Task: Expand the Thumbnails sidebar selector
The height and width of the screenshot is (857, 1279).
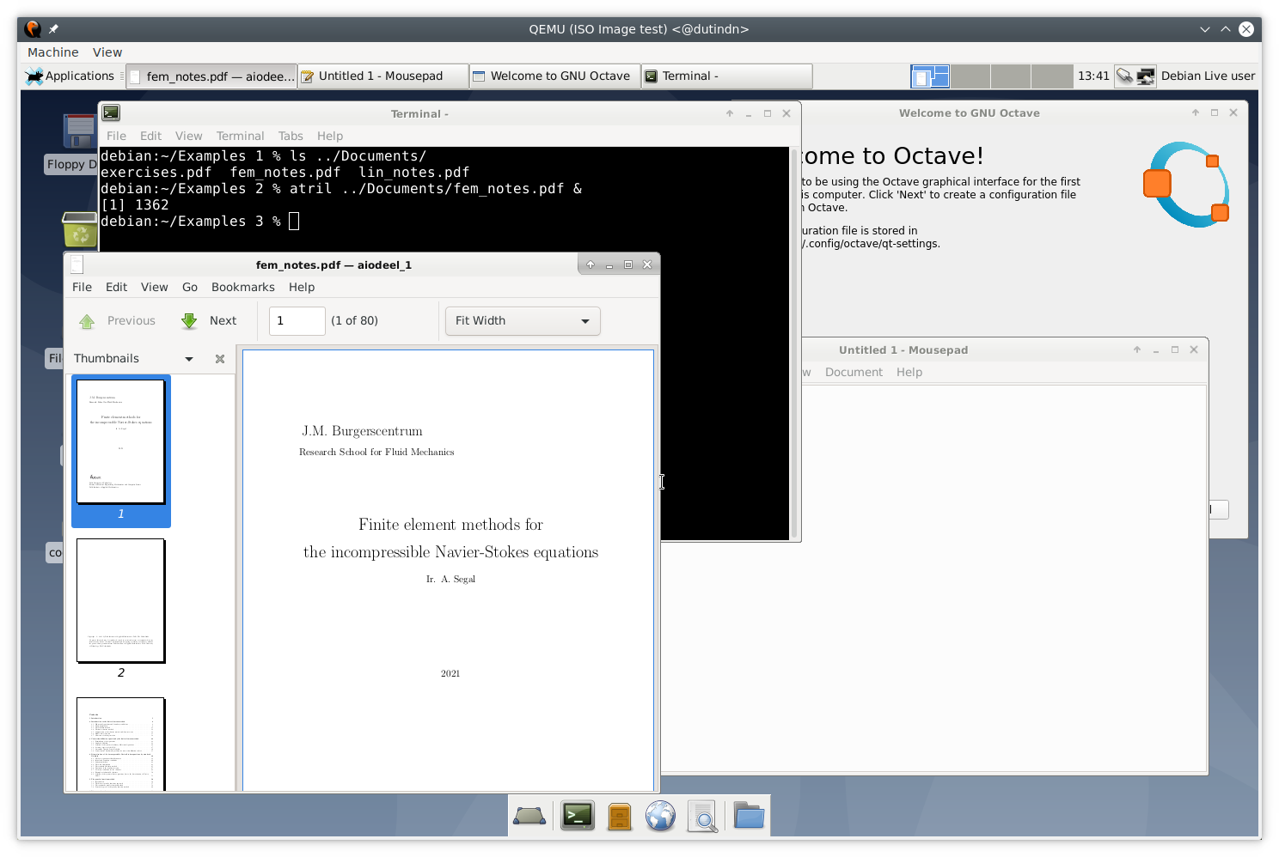Action: coord(189,359)
